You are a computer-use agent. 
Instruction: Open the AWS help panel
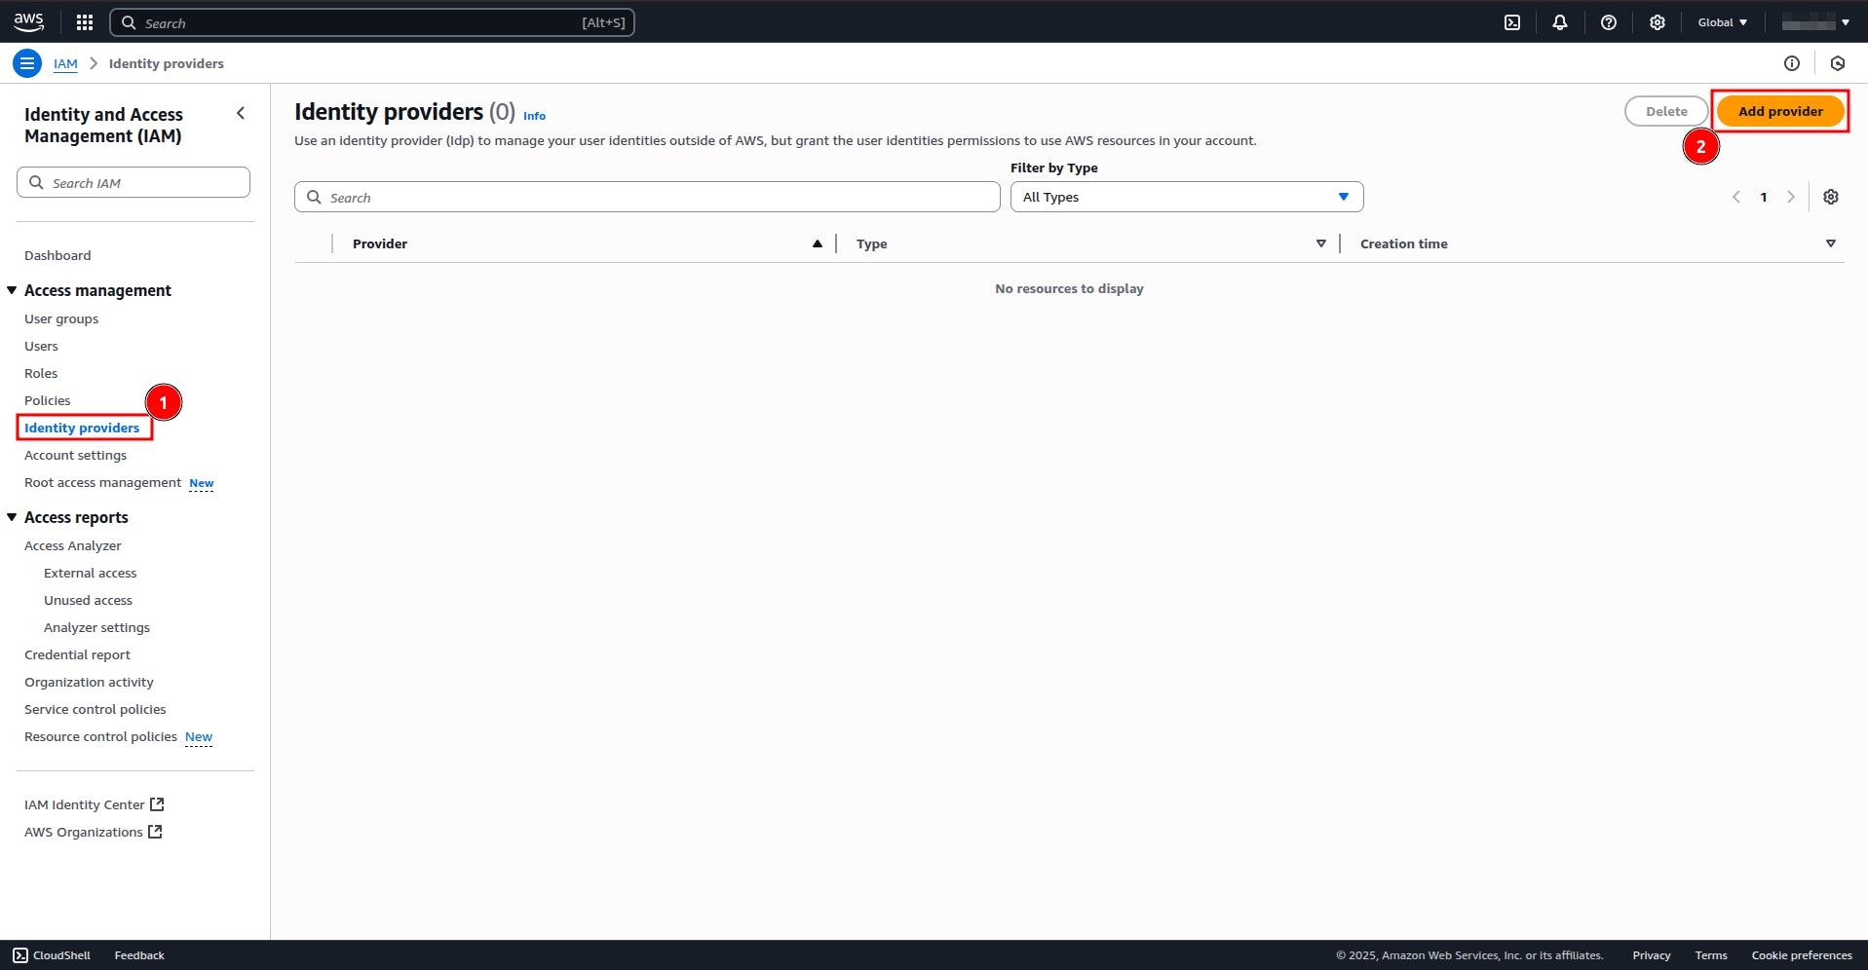point(1609,21)
